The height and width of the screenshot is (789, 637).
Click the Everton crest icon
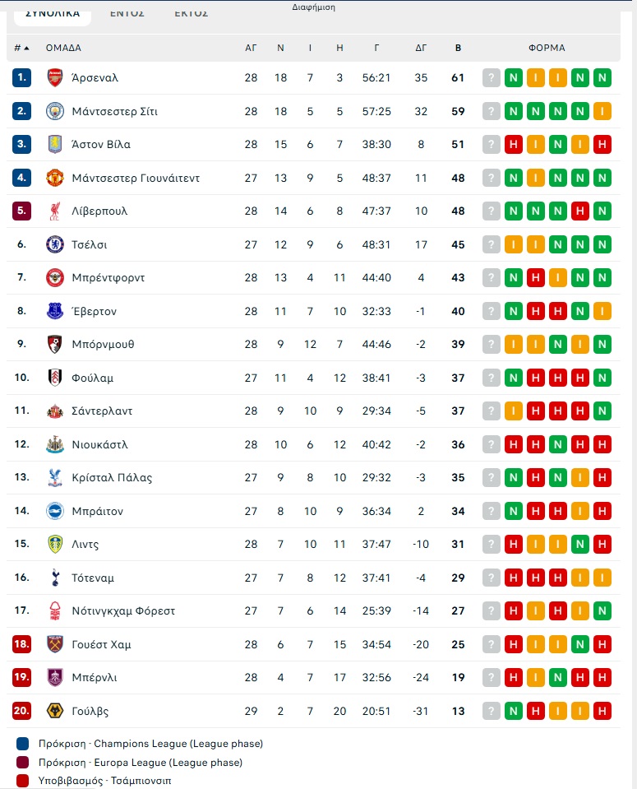[x=55, y=311]
